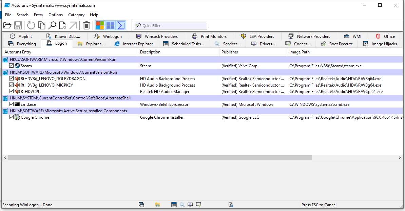Click the horizontal scrollbar right arrow

400,158
